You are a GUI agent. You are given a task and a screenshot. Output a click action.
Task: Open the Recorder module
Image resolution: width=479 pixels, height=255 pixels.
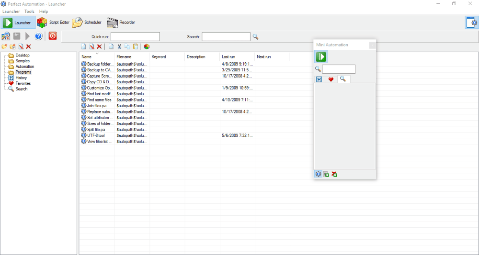point(121,22)
